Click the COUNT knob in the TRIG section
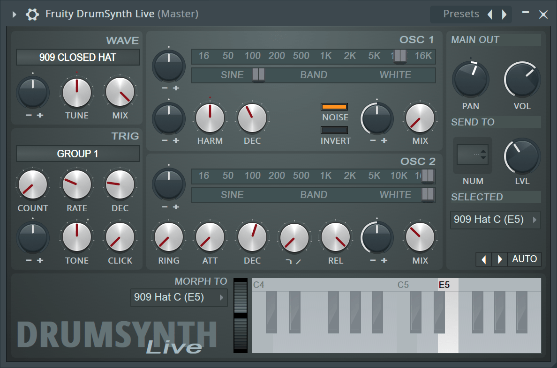 [33, 184]
